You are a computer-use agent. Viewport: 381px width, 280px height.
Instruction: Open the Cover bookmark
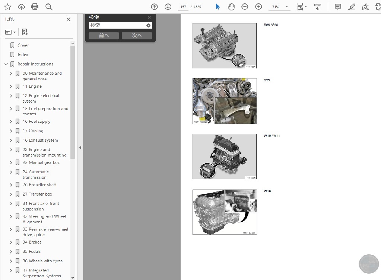(23, 45)
